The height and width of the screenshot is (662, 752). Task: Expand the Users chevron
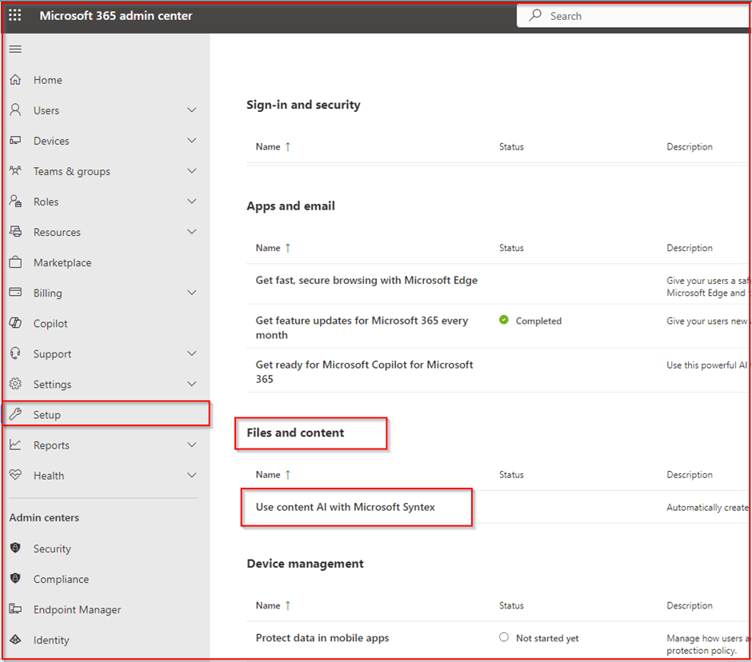[x=191, y=110]
